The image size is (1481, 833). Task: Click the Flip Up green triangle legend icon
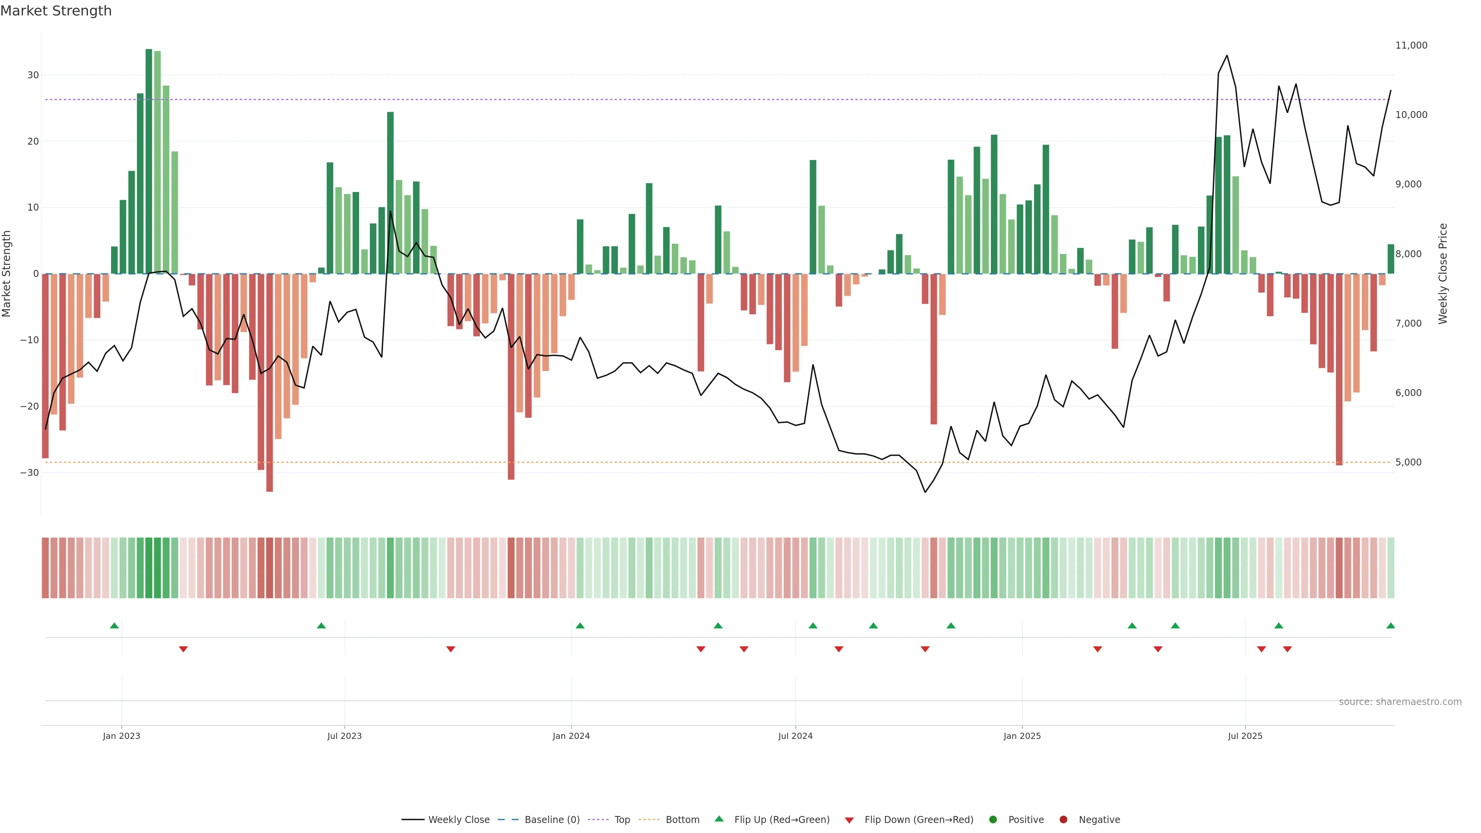pos(719,819)
